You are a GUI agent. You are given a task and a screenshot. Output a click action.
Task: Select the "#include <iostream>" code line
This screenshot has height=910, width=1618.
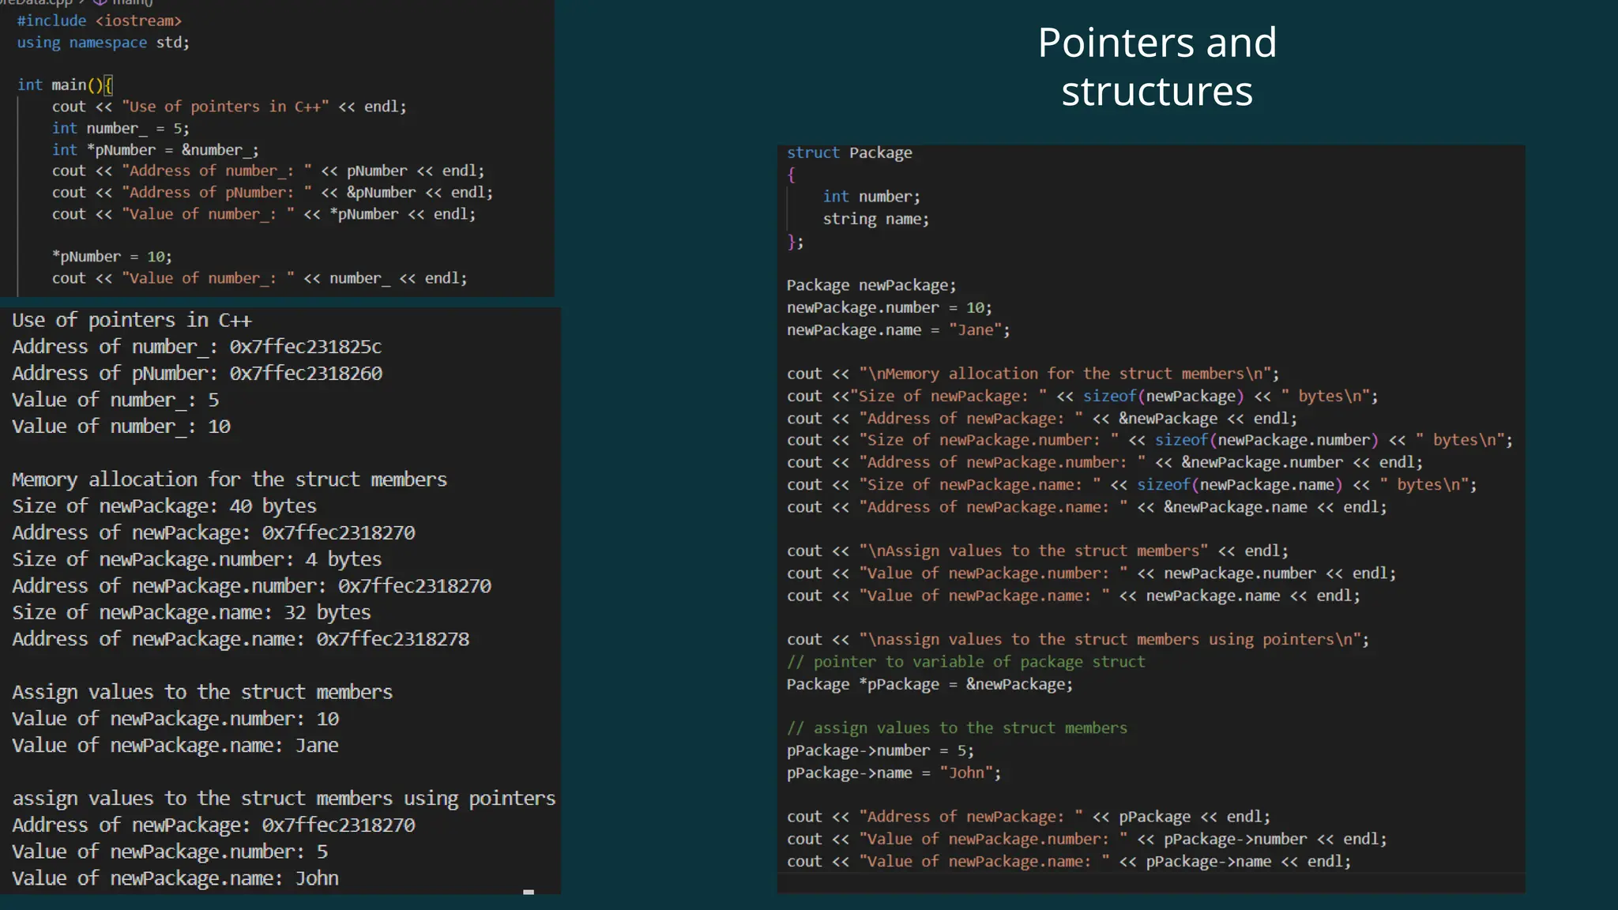coord(100,21)
